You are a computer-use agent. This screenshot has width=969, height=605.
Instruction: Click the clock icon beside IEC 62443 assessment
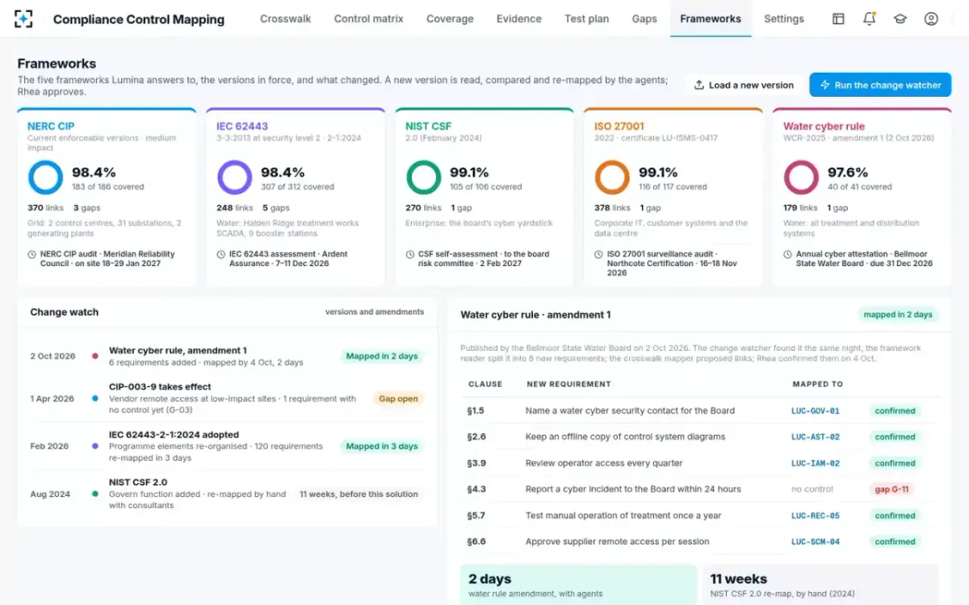click(220, 254)
